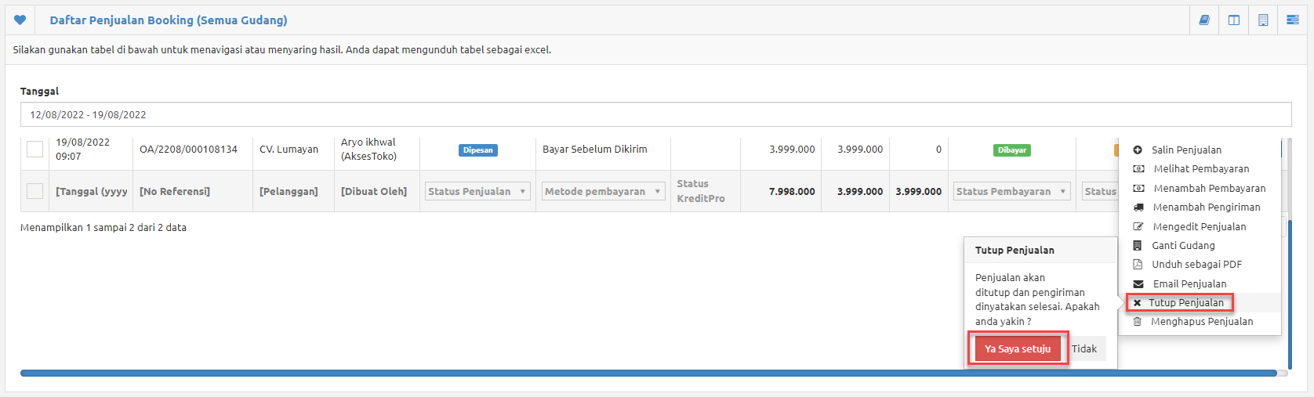Click the truck icon for Menambah Pengiriman

pos(1138,208)
